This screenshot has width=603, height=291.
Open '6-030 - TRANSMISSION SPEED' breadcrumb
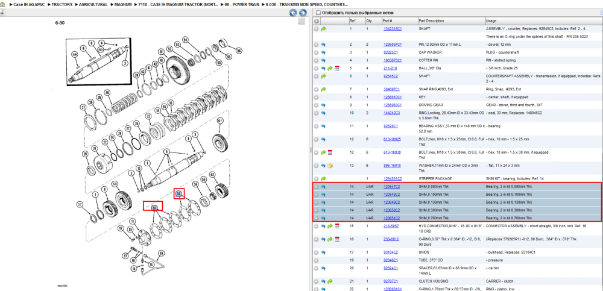pos(306,5)
